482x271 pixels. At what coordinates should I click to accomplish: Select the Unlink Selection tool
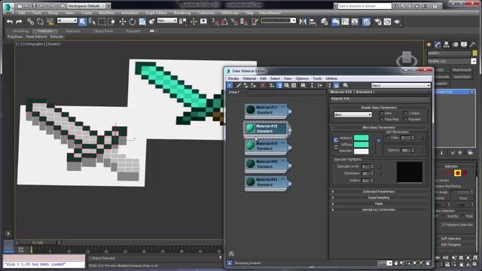pos(40,22)
